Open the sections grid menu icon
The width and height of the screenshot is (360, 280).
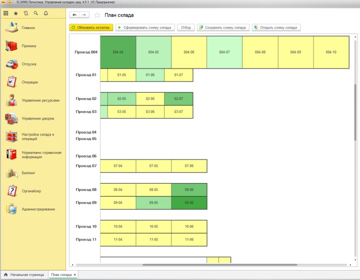pyautogui.click(x=6, y=13)
